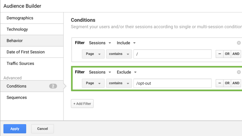Image resolution: width=242 pixels, height=136 pixels.
Task: Click the minus button in the /opt-out row
Action: click(219, 83)
